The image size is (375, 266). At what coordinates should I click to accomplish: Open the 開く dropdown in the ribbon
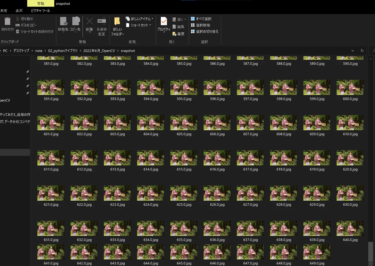[x=179, y=20]
